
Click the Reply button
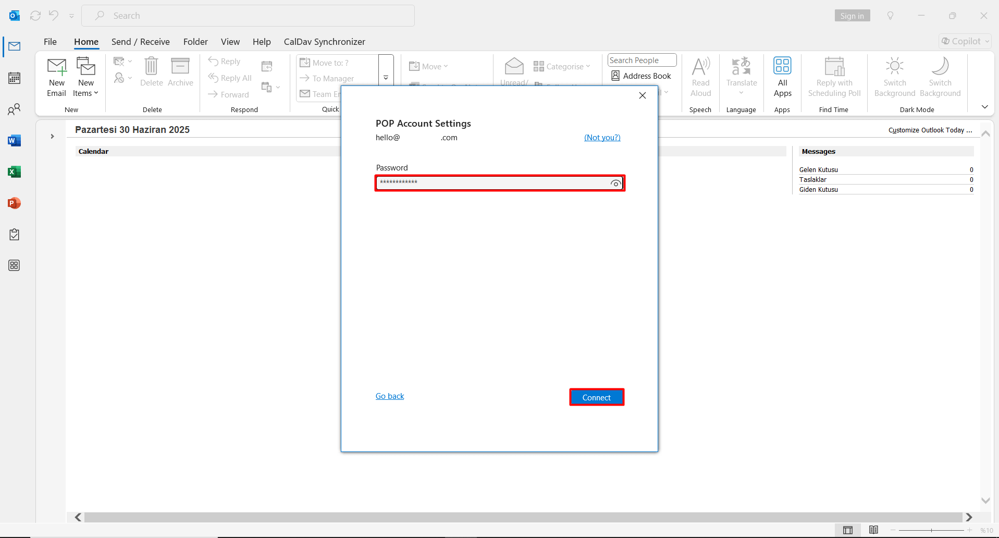tap(224, 62)
